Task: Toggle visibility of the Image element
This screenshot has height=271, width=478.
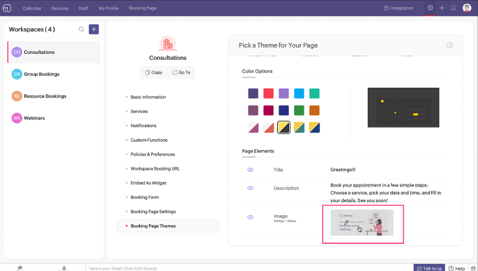Action: (x=250, y=217)
